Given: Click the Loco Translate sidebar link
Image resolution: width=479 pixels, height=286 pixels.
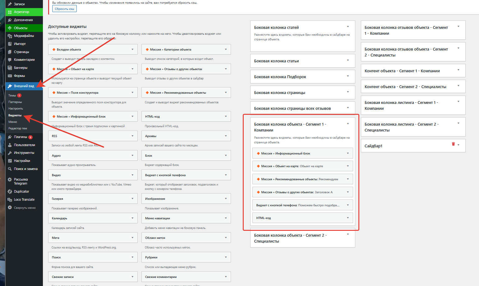Looking at the screenshot, I should click(x=24, y=199).
